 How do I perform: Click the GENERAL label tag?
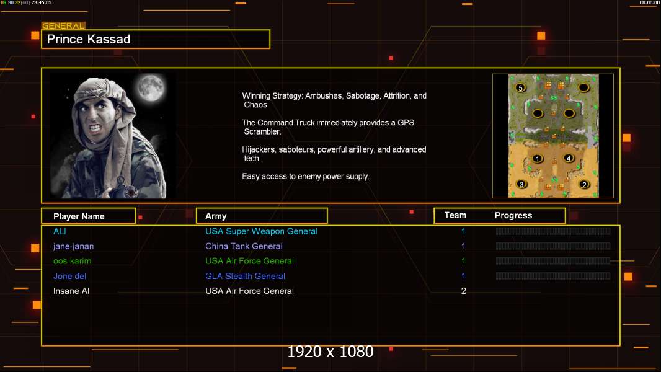(63, 25)
